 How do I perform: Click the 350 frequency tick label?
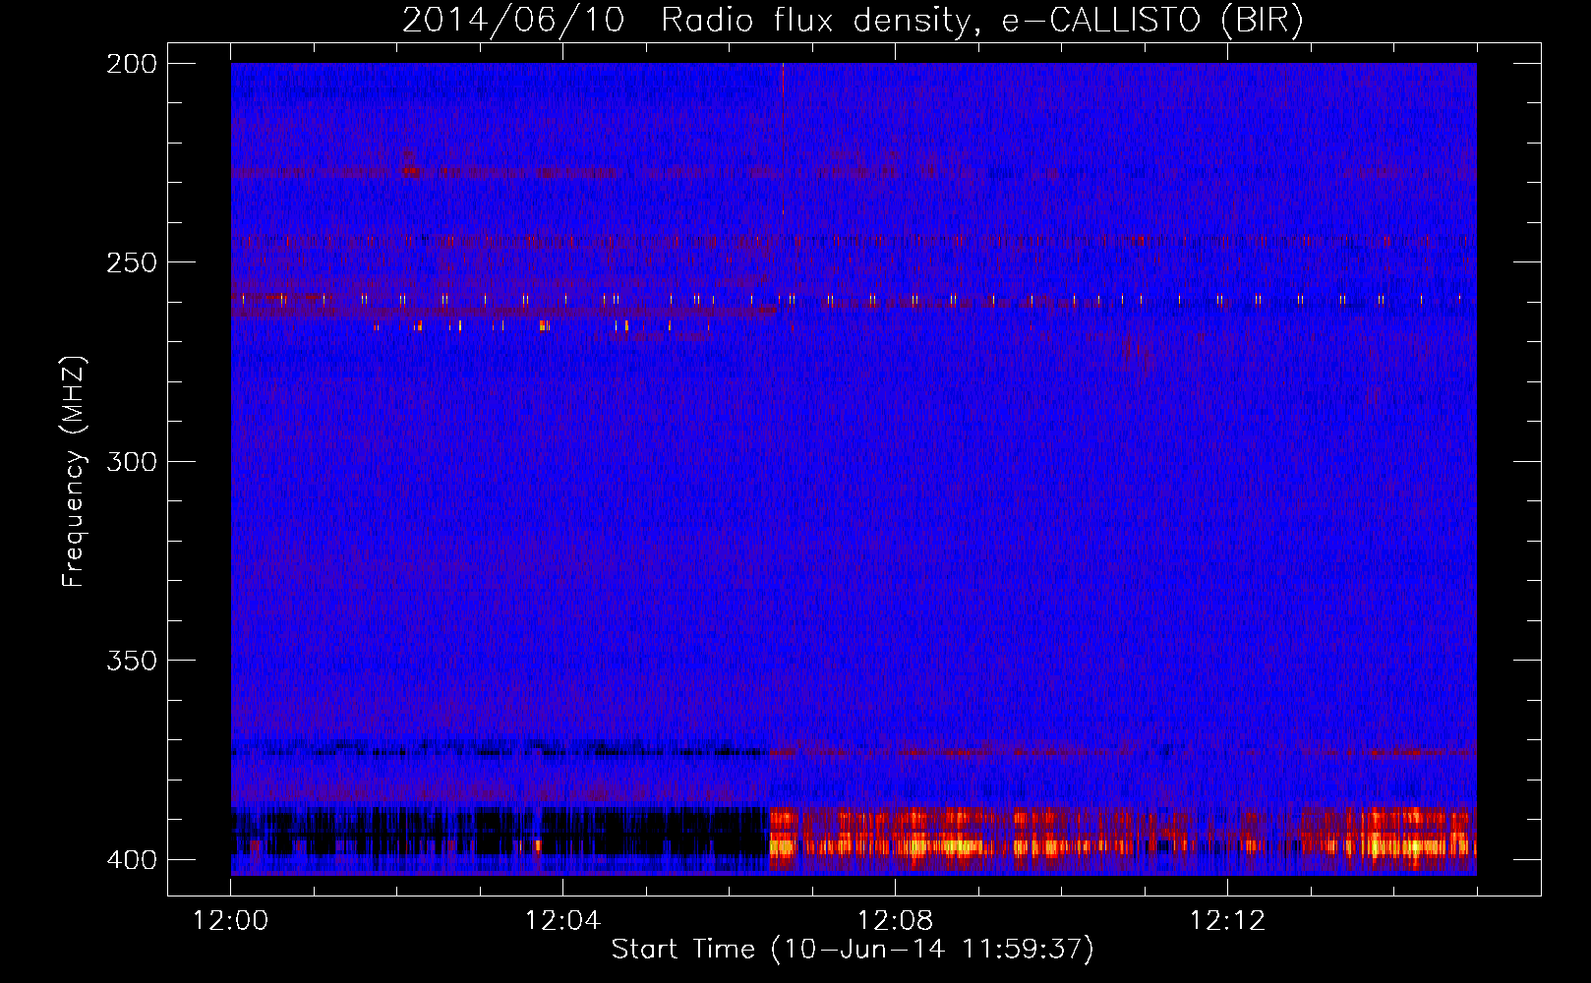pyautogui.click(x=132, y=661)
